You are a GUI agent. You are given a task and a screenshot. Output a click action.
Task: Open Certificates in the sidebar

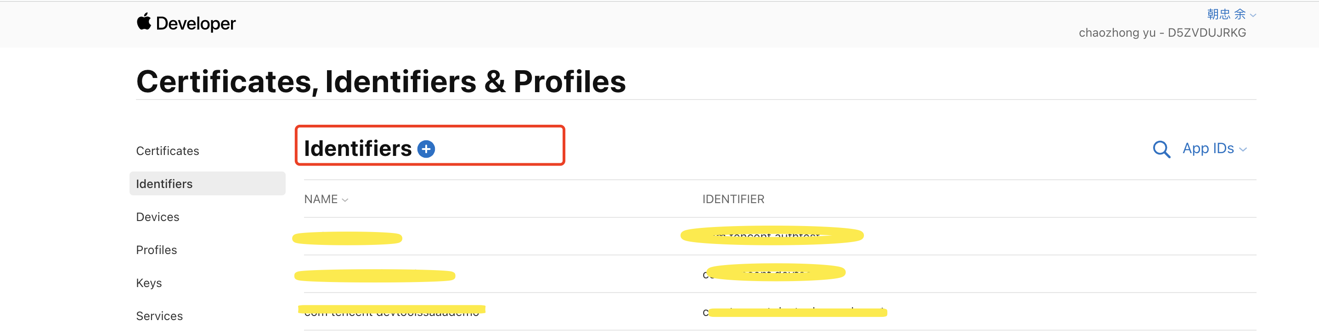[x=168, y=151]
